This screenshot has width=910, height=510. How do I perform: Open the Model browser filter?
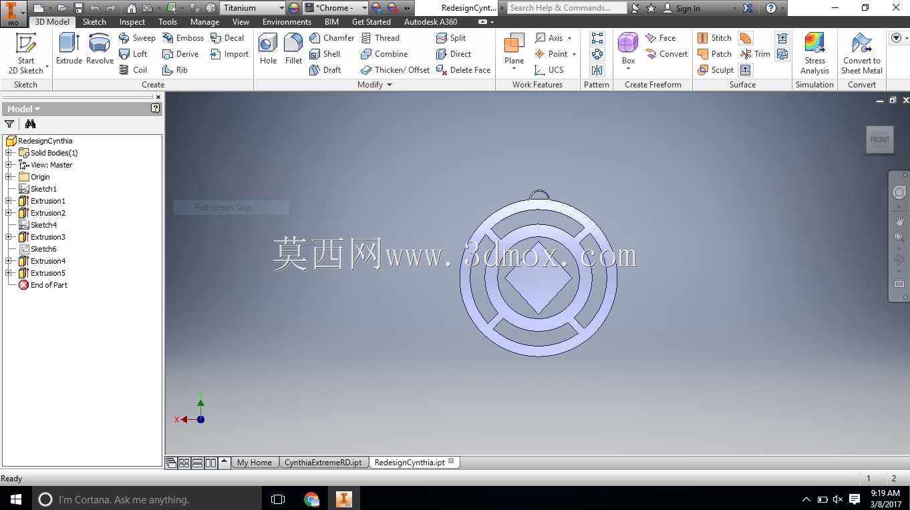click(9, 123)
